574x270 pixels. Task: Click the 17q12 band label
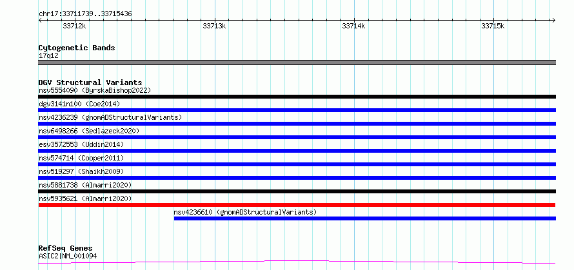tap(48, 56)
